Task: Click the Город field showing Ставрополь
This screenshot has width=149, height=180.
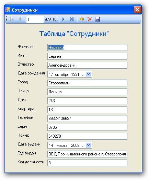Action: click(87, 83)
